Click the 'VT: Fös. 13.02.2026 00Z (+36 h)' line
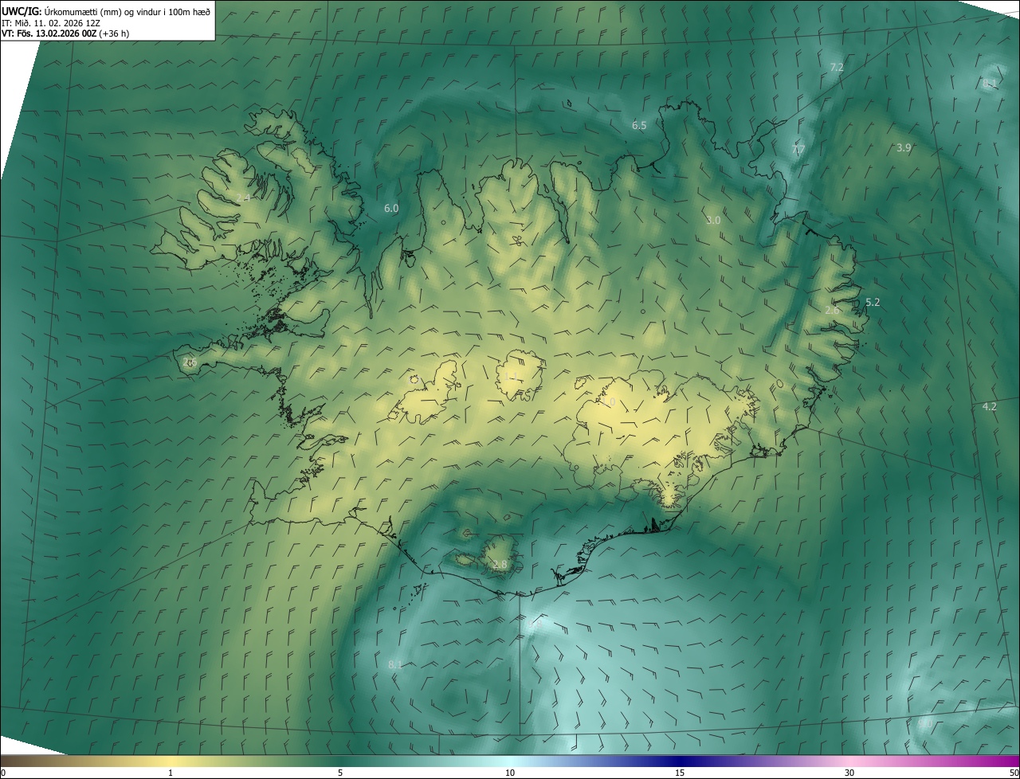Screen dimensions: 1020x779 pos(65,33)
